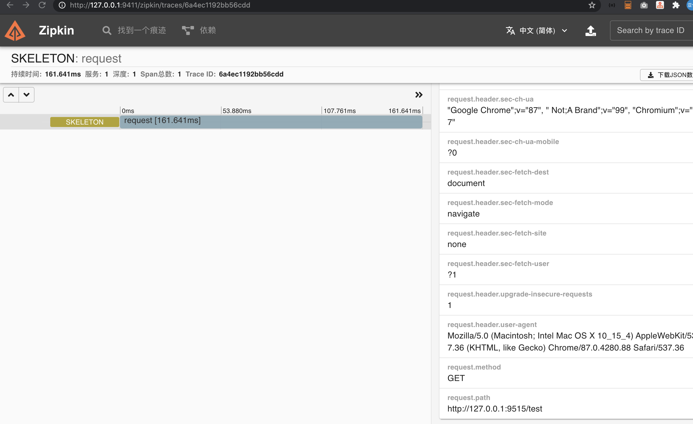Click the request.path URL value
Image resolution: width=693 pixels, height=424 pixels.
pos(495,408)
